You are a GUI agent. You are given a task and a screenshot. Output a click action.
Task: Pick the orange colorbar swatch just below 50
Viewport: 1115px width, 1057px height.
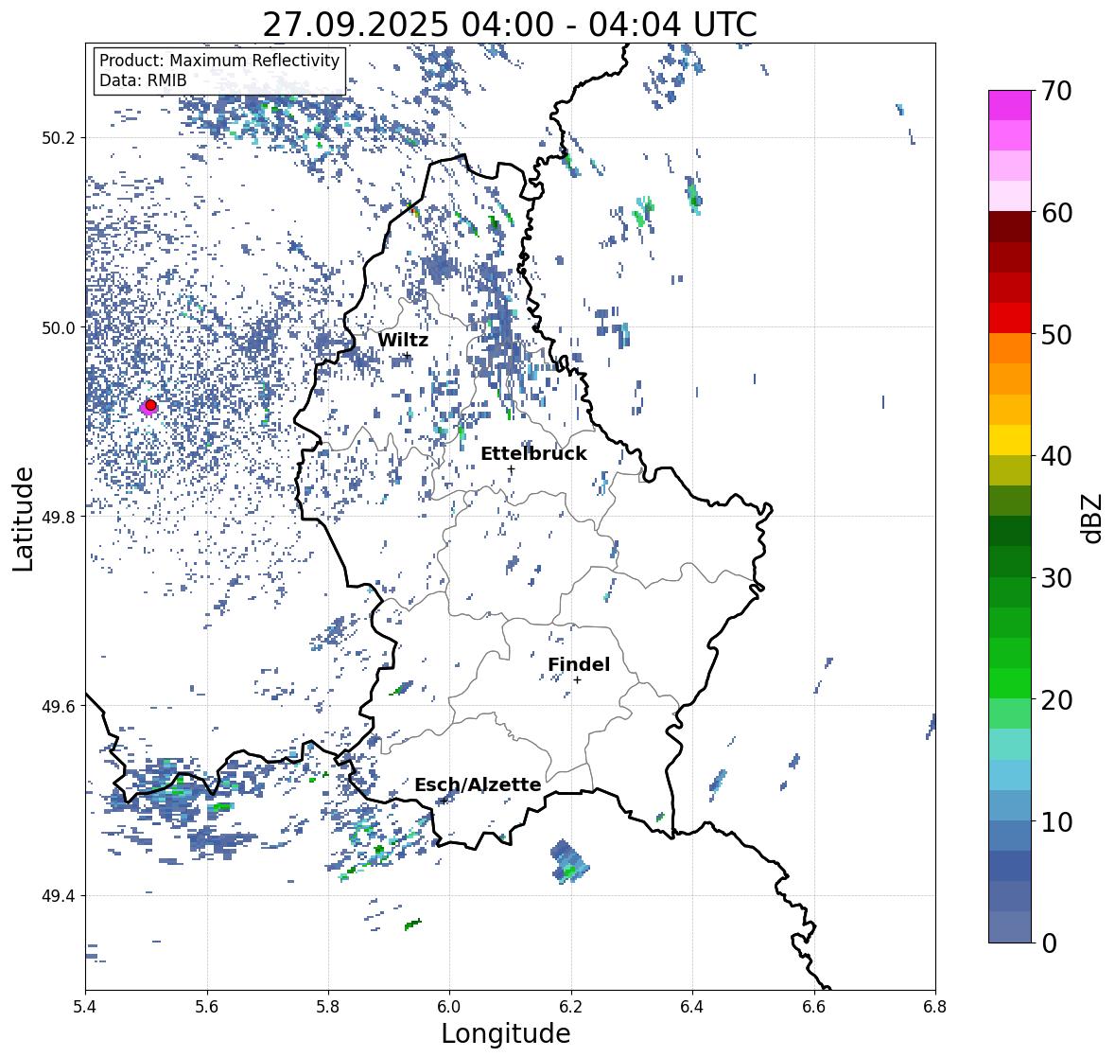[x=1010, y=348]
